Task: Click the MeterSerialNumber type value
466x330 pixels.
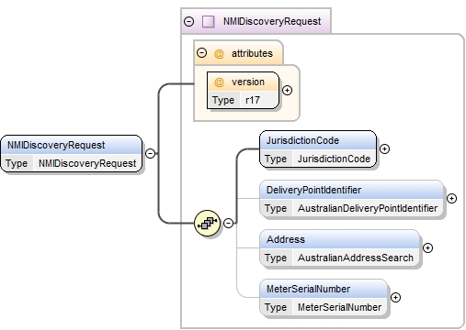Action: point(339,307)
